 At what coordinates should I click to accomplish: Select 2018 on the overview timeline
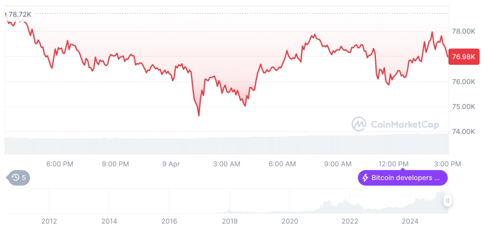230,221
